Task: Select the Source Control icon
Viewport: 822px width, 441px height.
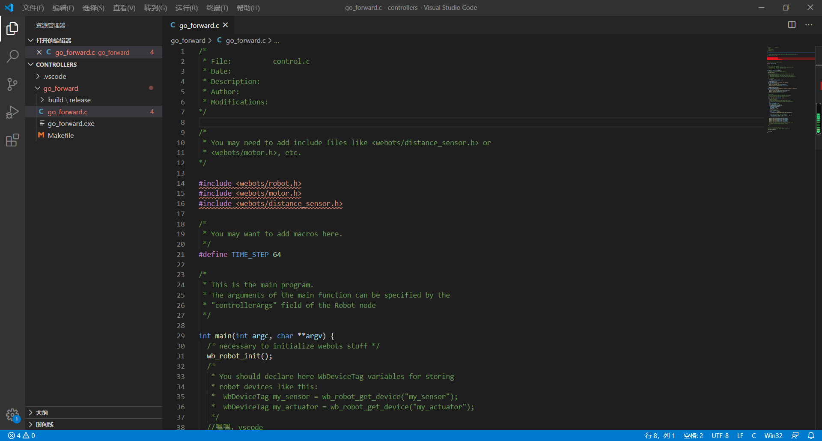Action: pos(12,84)
